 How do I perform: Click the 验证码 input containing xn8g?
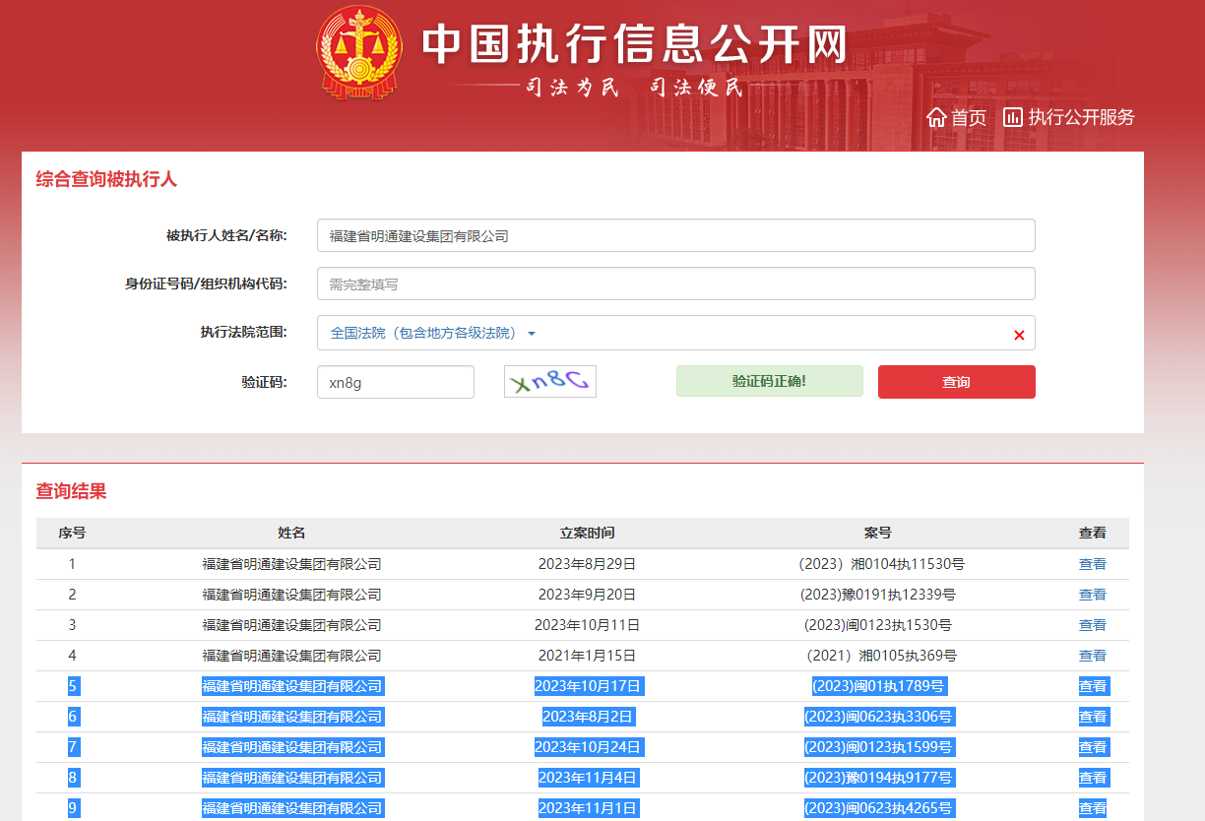click(x=395, y=383)
